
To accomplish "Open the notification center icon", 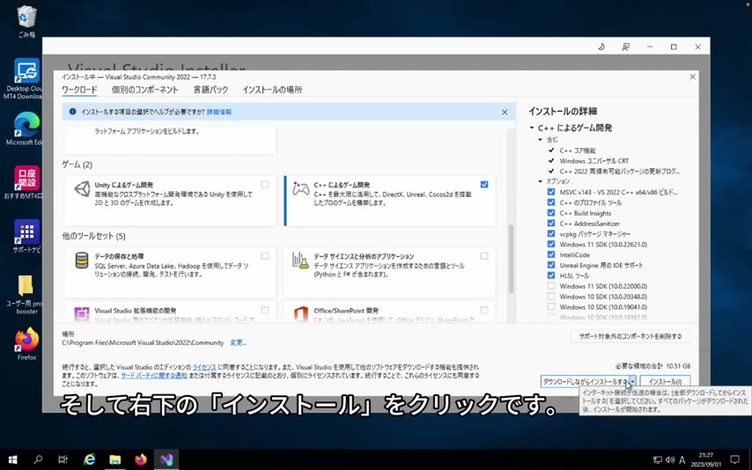I will (x=734, y=460).
